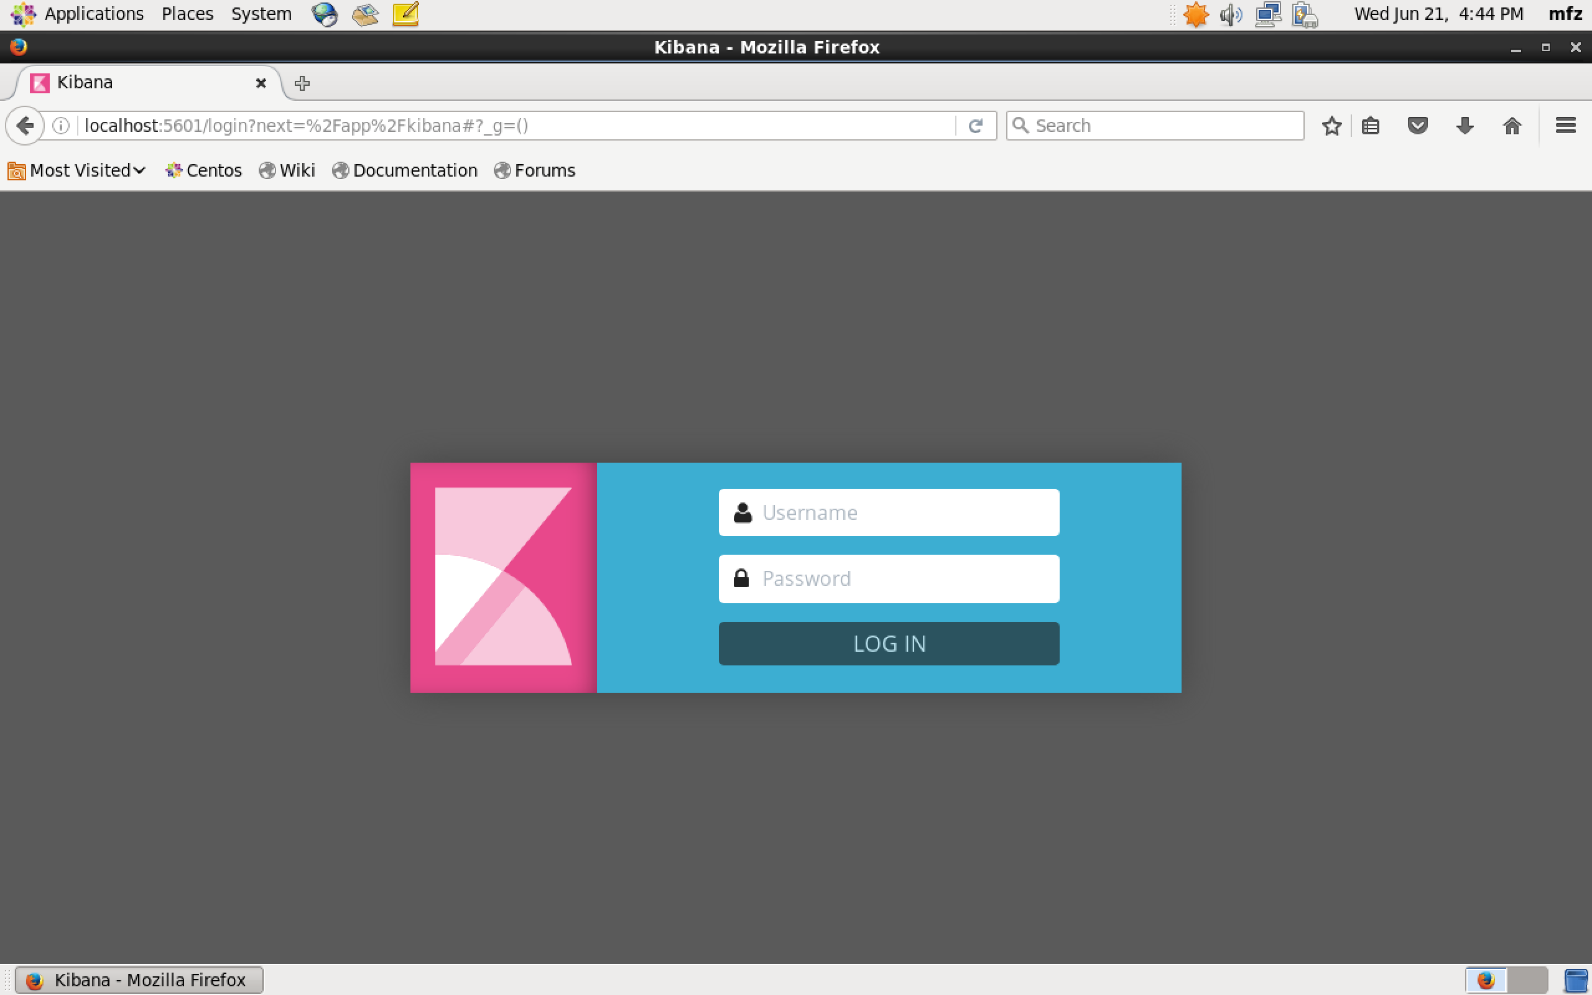Expand the Most Visited bookmarks dropdown
Image resolution: width=1592 pixels, height=995 pixels.
(x=77, y=170)
